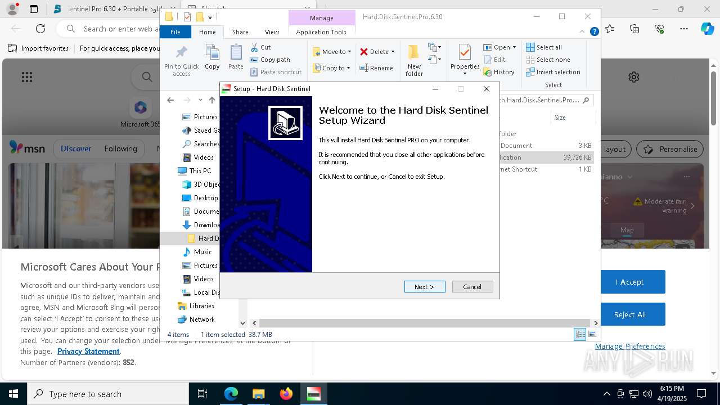The image size is (720, 405).
Task: Click Paste shortcut in Explorer ribbon
Action: (276, 72)
